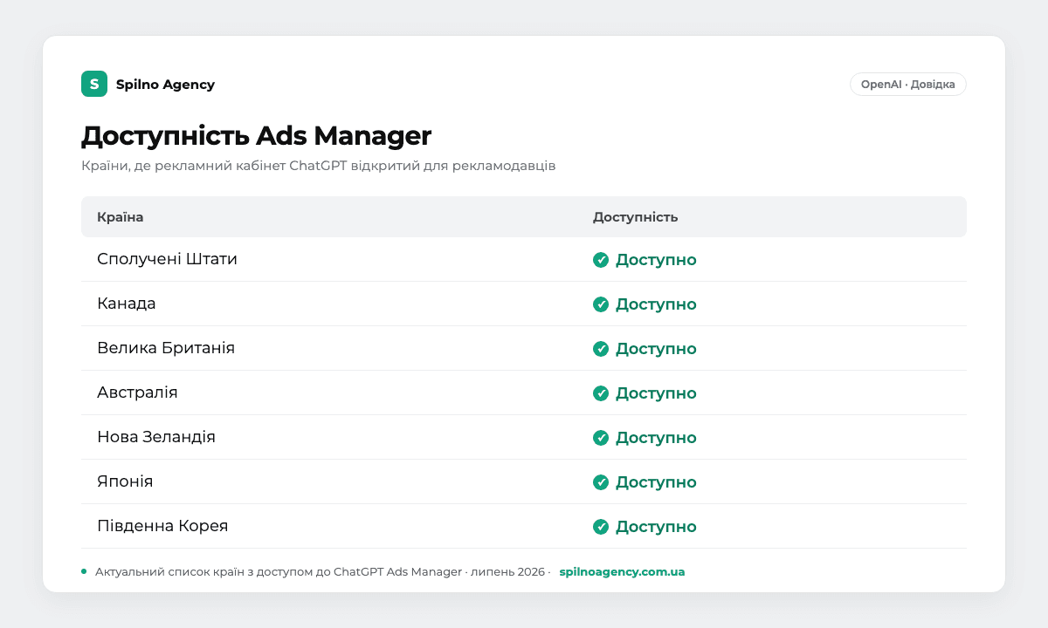Click the Доступність column header
This screenshot has width=1048, height=628.
[x=636, y=217]
